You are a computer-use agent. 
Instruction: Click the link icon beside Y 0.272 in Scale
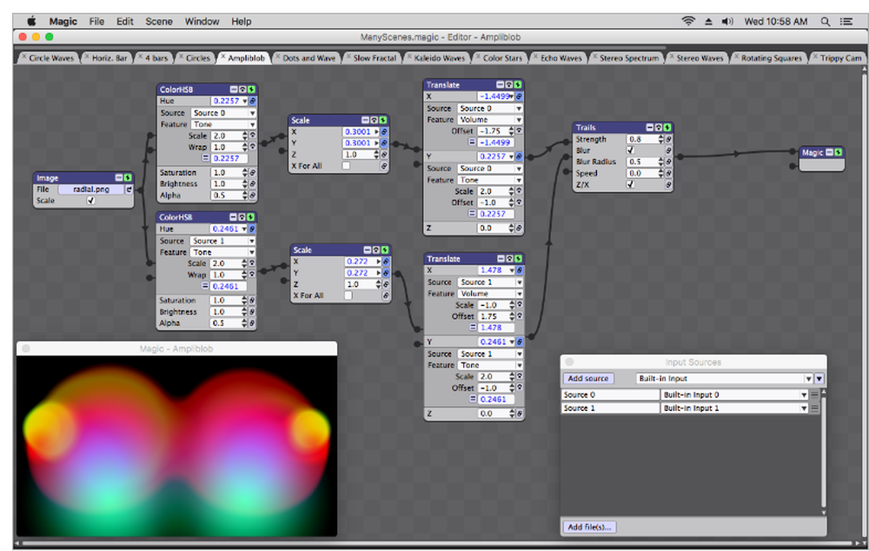(x=386, y=273)
